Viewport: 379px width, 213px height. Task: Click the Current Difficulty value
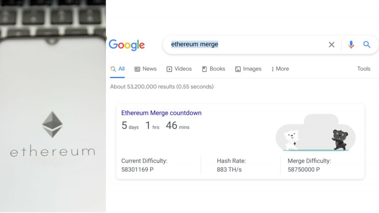[137, 170]
